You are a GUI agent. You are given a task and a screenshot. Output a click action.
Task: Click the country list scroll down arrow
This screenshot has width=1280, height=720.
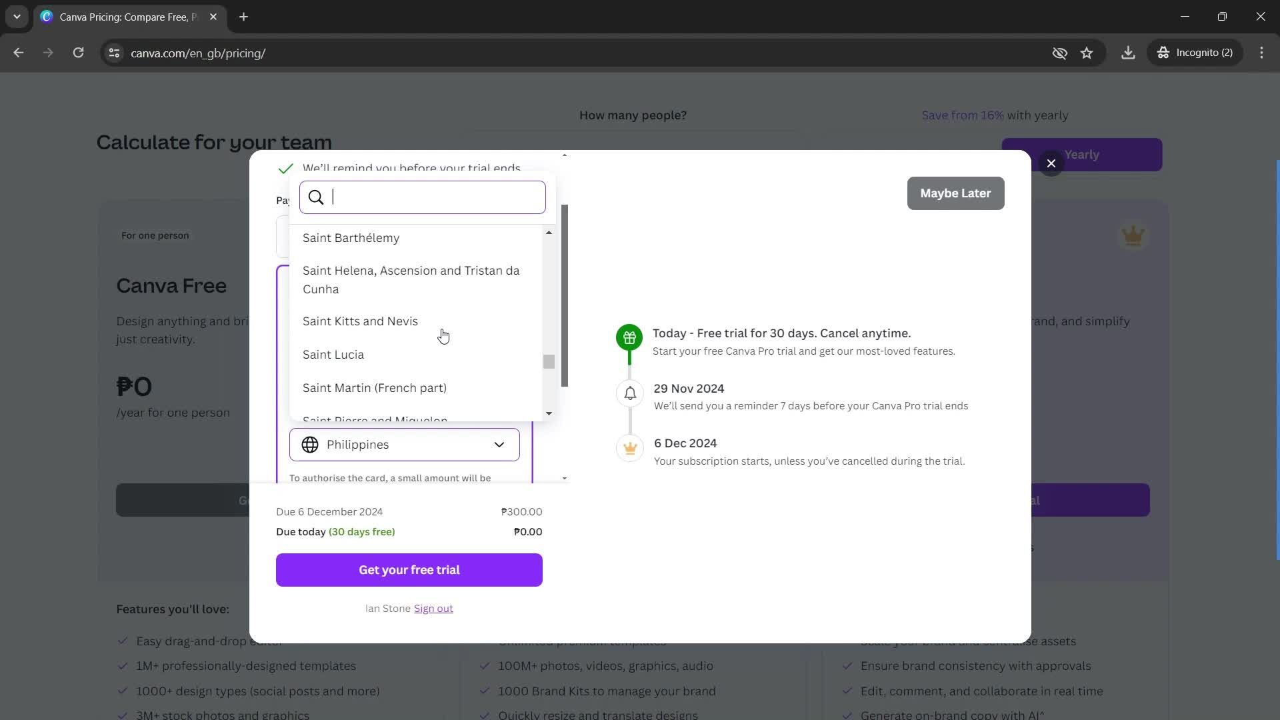[x=549, y=413]
